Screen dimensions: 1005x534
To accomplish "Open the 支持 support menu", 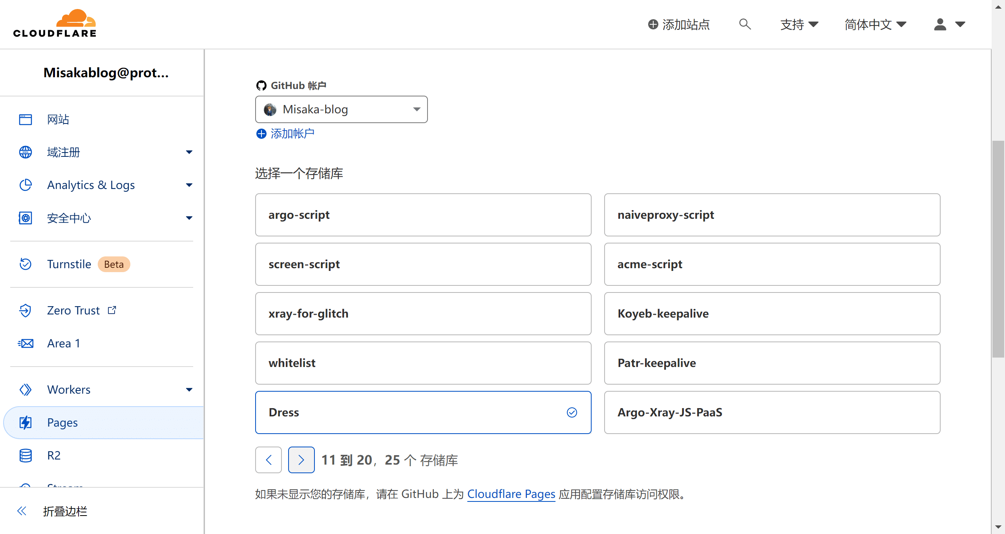I will 799,24.
